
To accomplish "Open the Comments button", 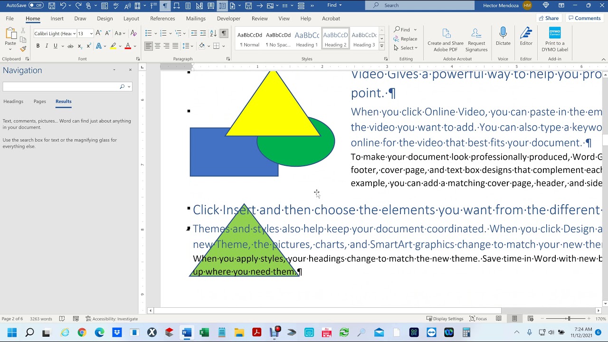I will 584,18.
